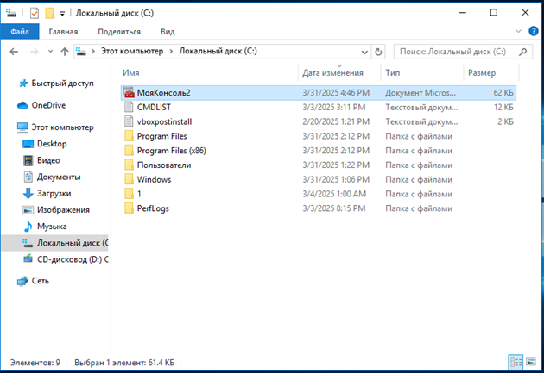The height and width of the screenshot is (373, 544).
Task: Switch to the Поделиться ribbon tab
Action: coord(119,32)
